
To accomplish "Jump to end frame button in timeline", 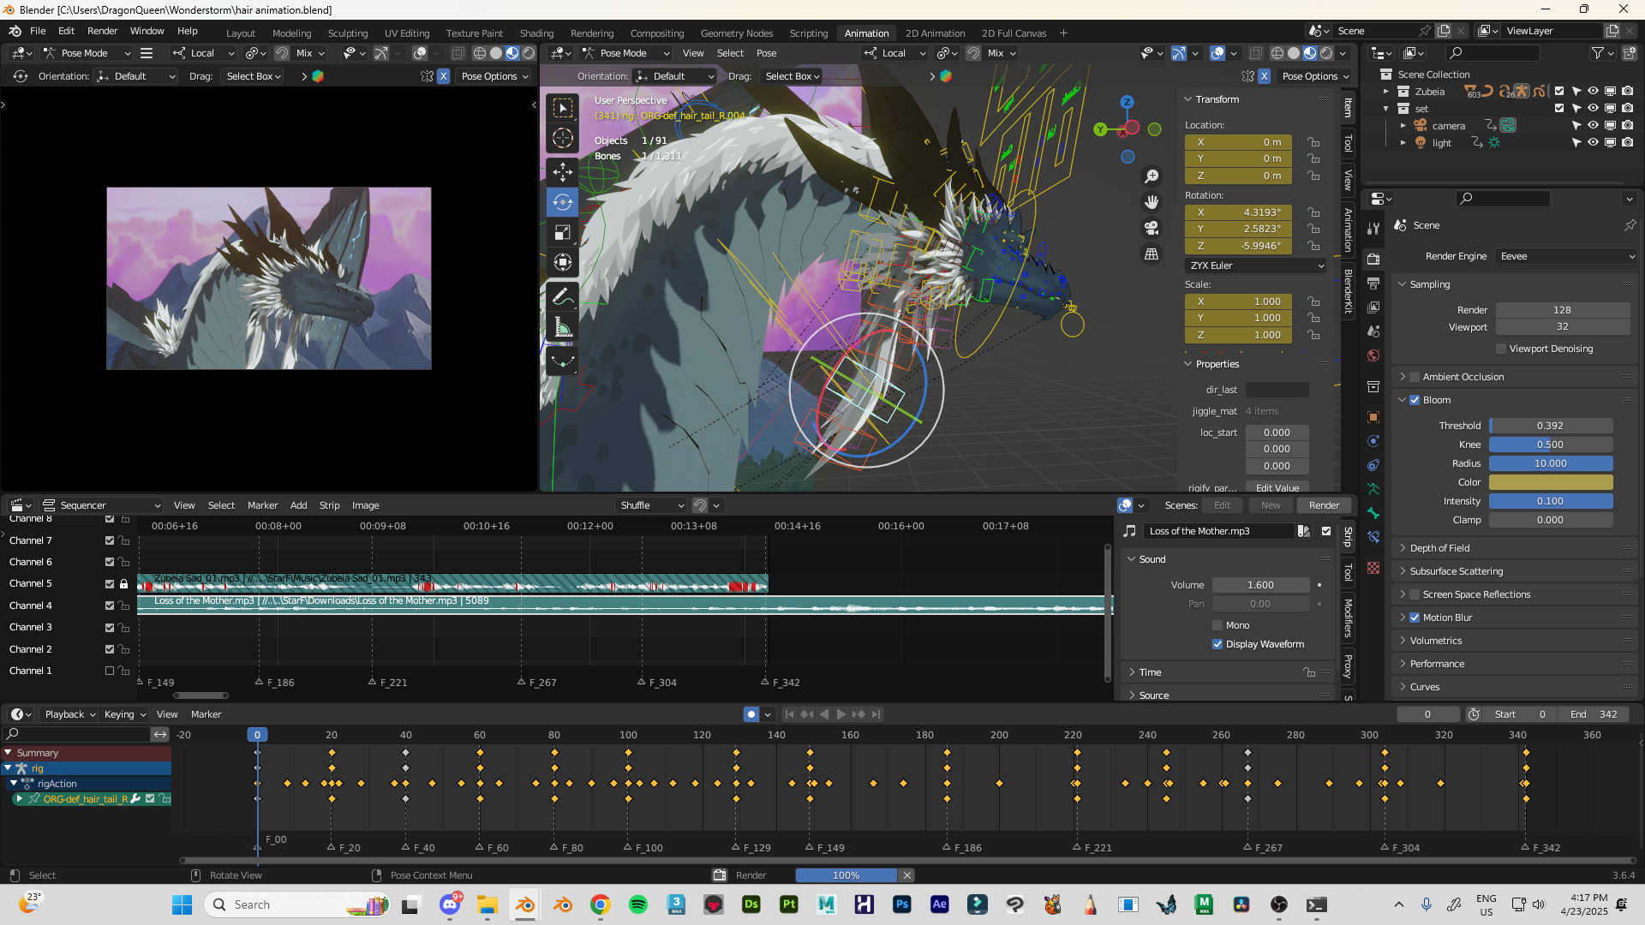I will pyautogui.click(x=876, y=714).
